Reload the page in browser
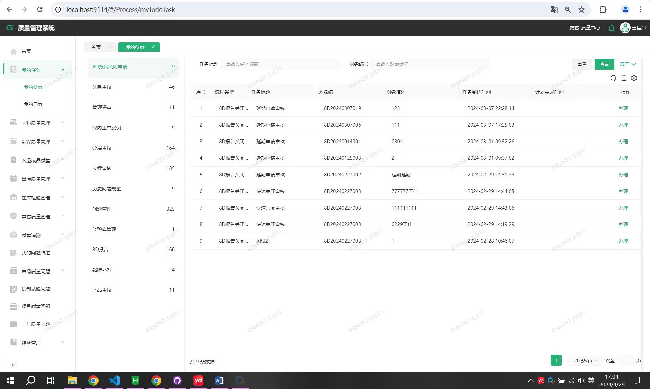This screenshot has height=389, width=650. (x=40, y=9)
